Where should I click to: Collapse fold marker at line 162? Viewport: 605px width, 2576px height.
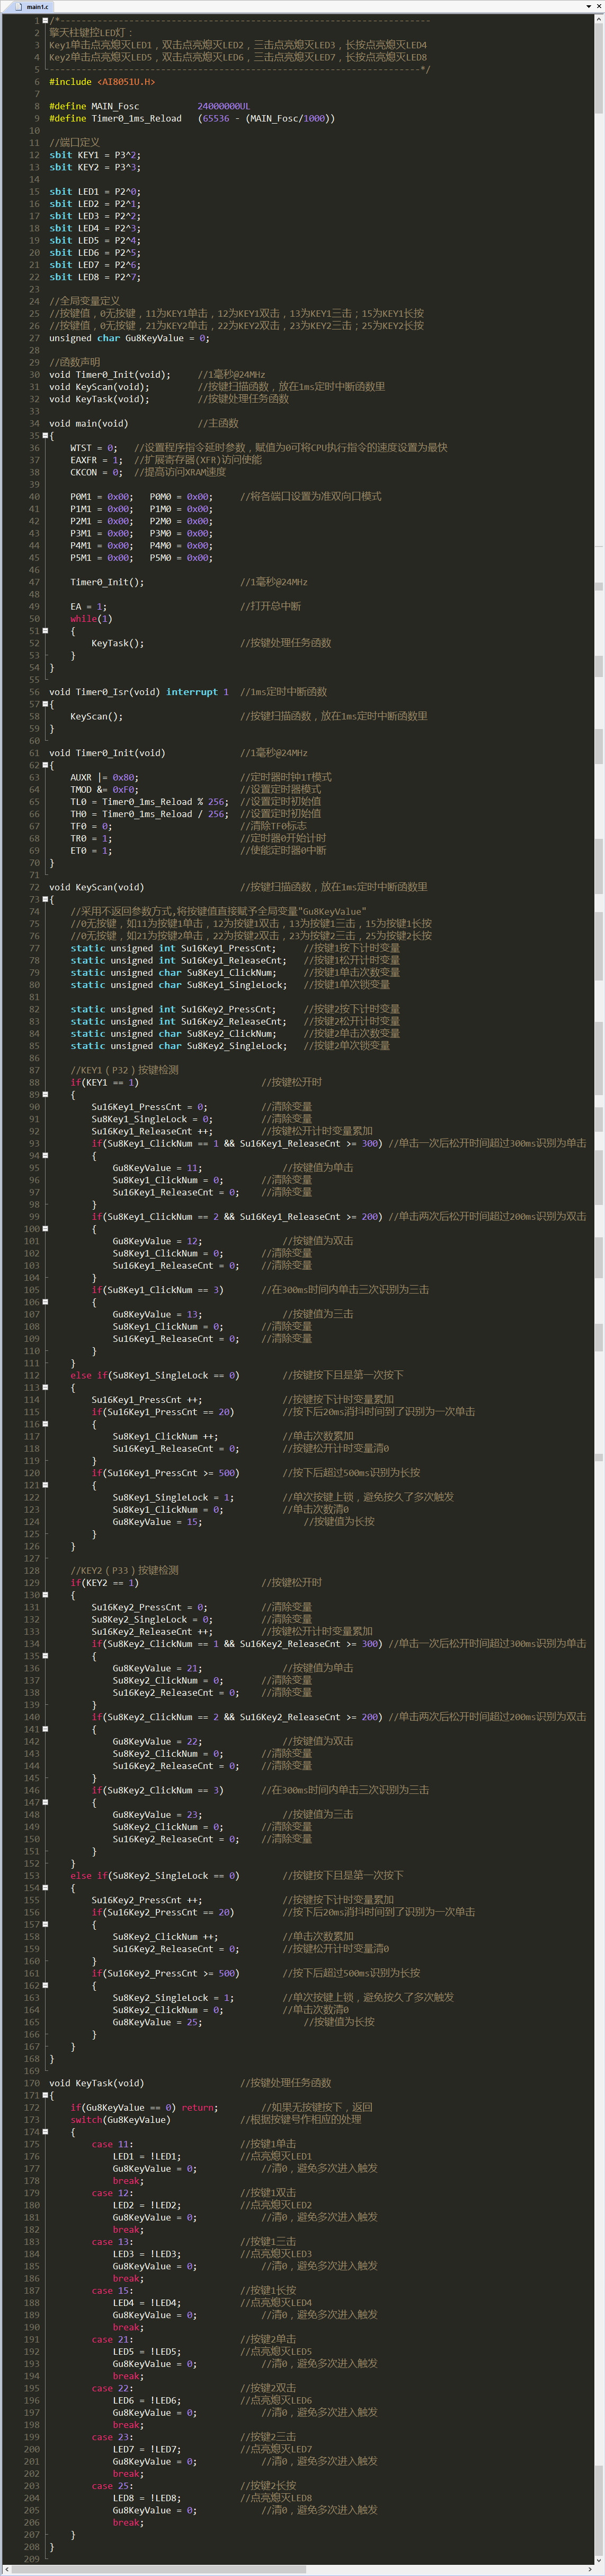(x=45, y=1985)
